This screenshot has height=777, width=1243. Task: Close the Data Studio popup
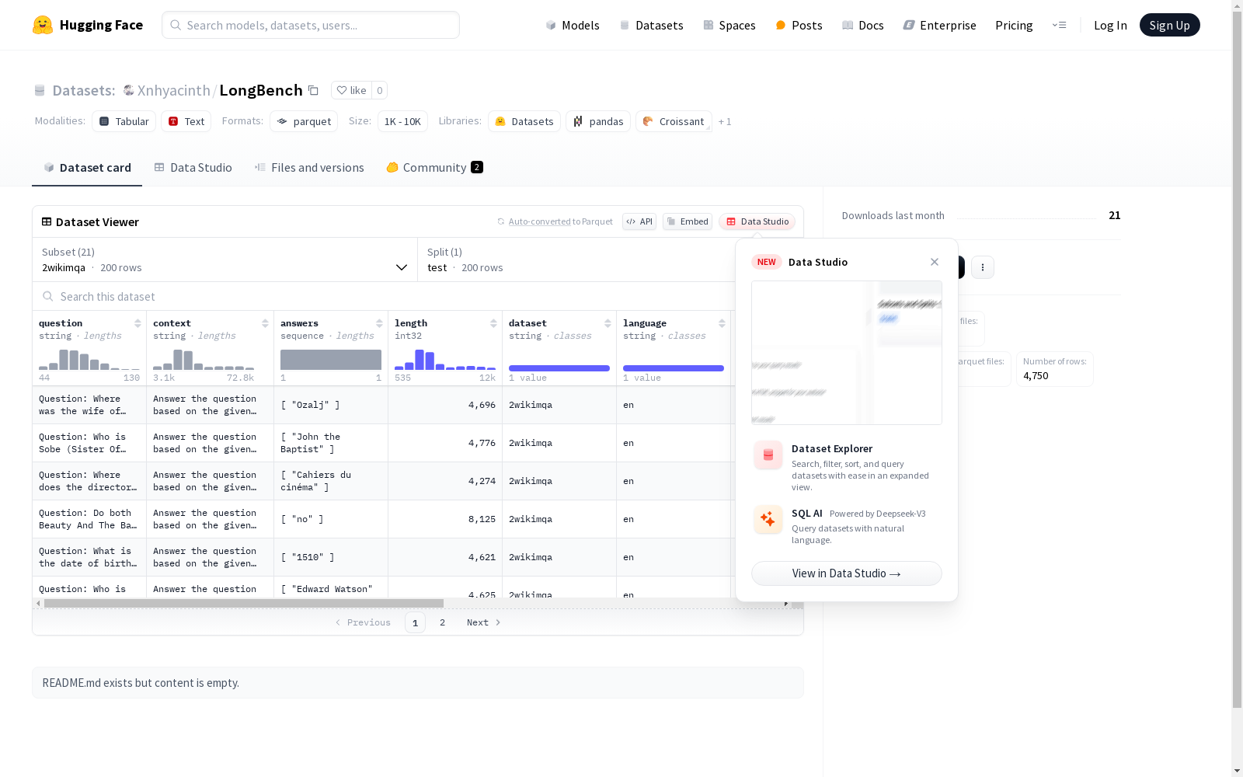tap(935, 262)
